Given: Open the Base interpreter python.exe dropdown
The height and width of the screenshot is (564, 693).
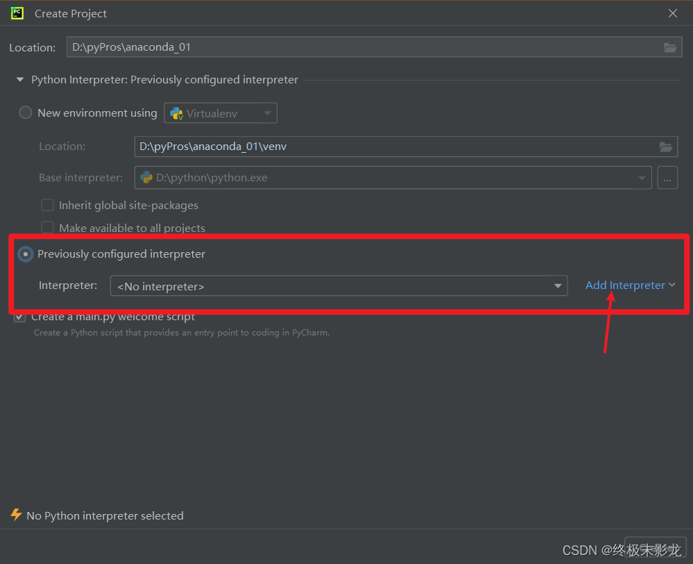Looking at the screenshot, I should 393,178.
